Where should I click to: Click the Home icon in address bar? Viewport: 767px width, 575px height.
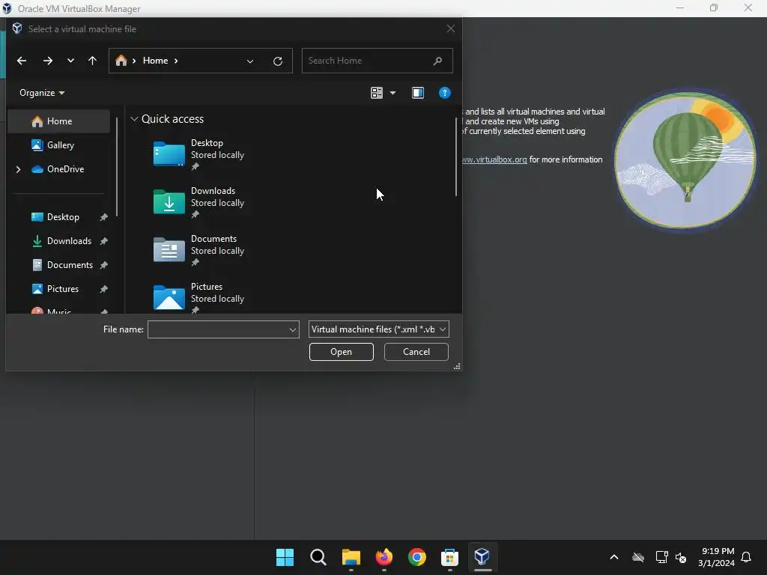click(x=121, y=61)
